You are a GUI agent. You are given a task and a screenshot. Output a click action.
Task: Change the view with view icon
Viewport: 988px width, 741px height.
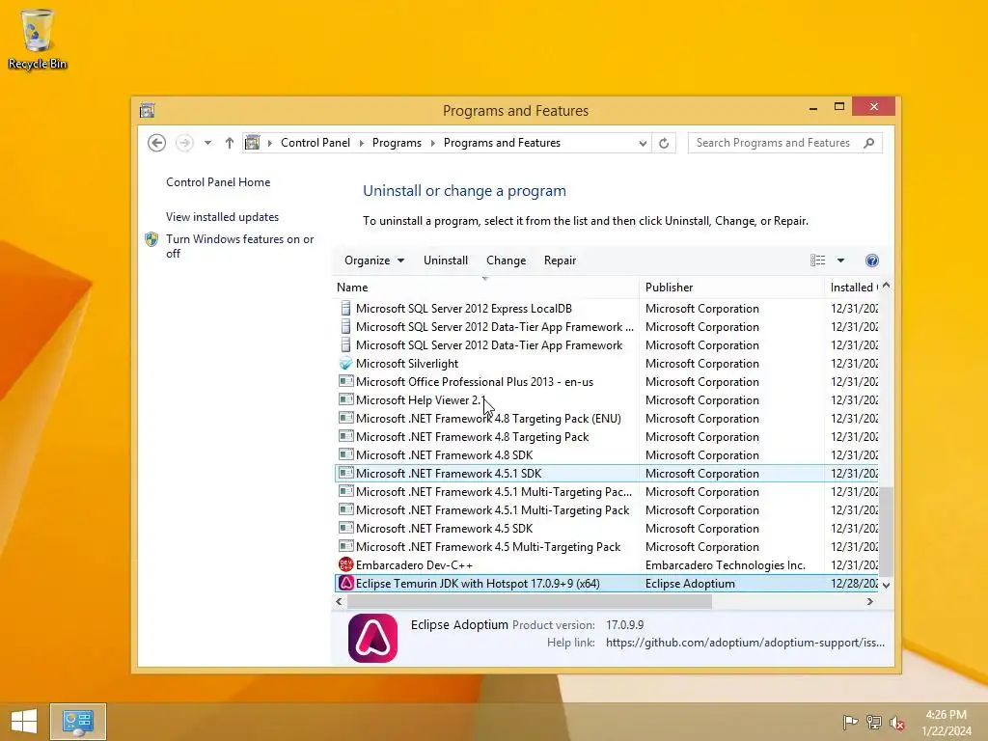coord(817,261)
